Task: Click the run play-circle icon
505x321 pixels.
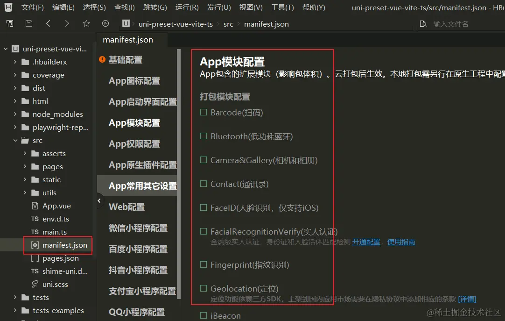Action: pos(105,23)
